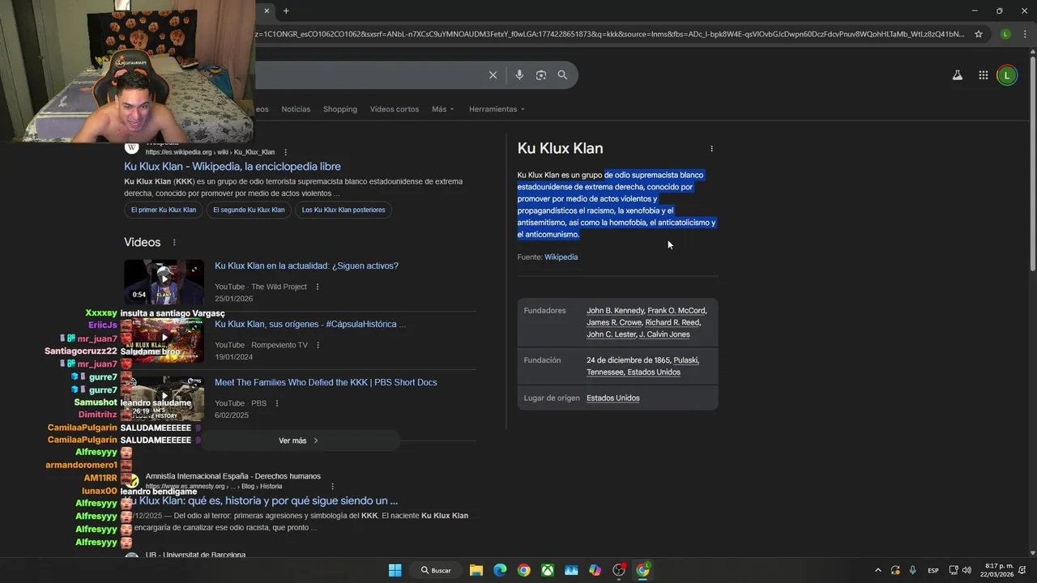
Task: Open OBS Studio from taskbar
Action: click(x=619, y=570)
